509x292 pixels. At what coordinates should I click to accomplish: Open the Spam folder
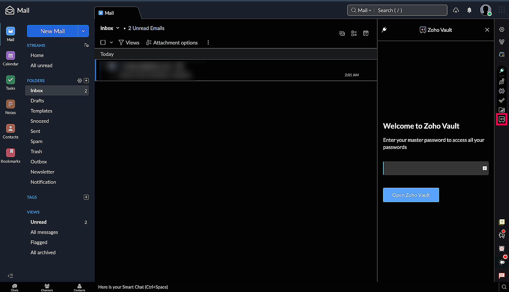36,141
